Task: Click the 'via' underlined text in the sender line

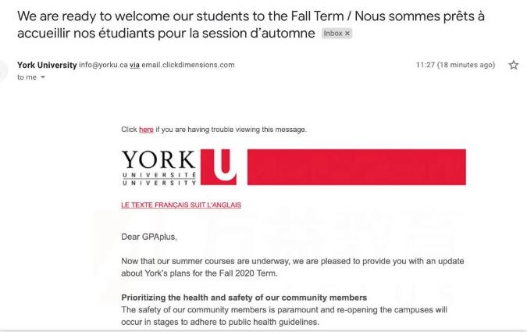Action: (134, 65)
